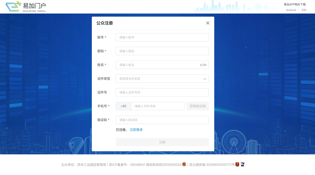Focus the 手机号 phone number field

(157, 106)
